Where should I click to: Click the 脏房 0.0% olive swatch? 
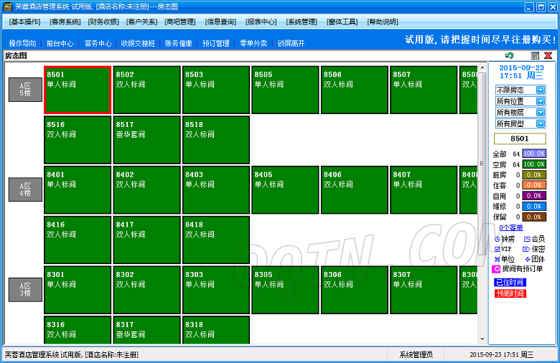(x=534, y=175)
